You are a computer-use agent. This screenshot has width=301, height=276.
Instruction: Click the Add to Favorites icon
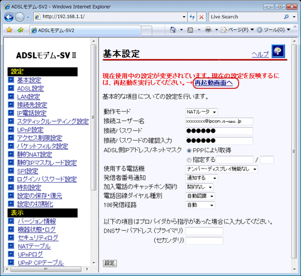pyautogui.click(x=20, y=30)
